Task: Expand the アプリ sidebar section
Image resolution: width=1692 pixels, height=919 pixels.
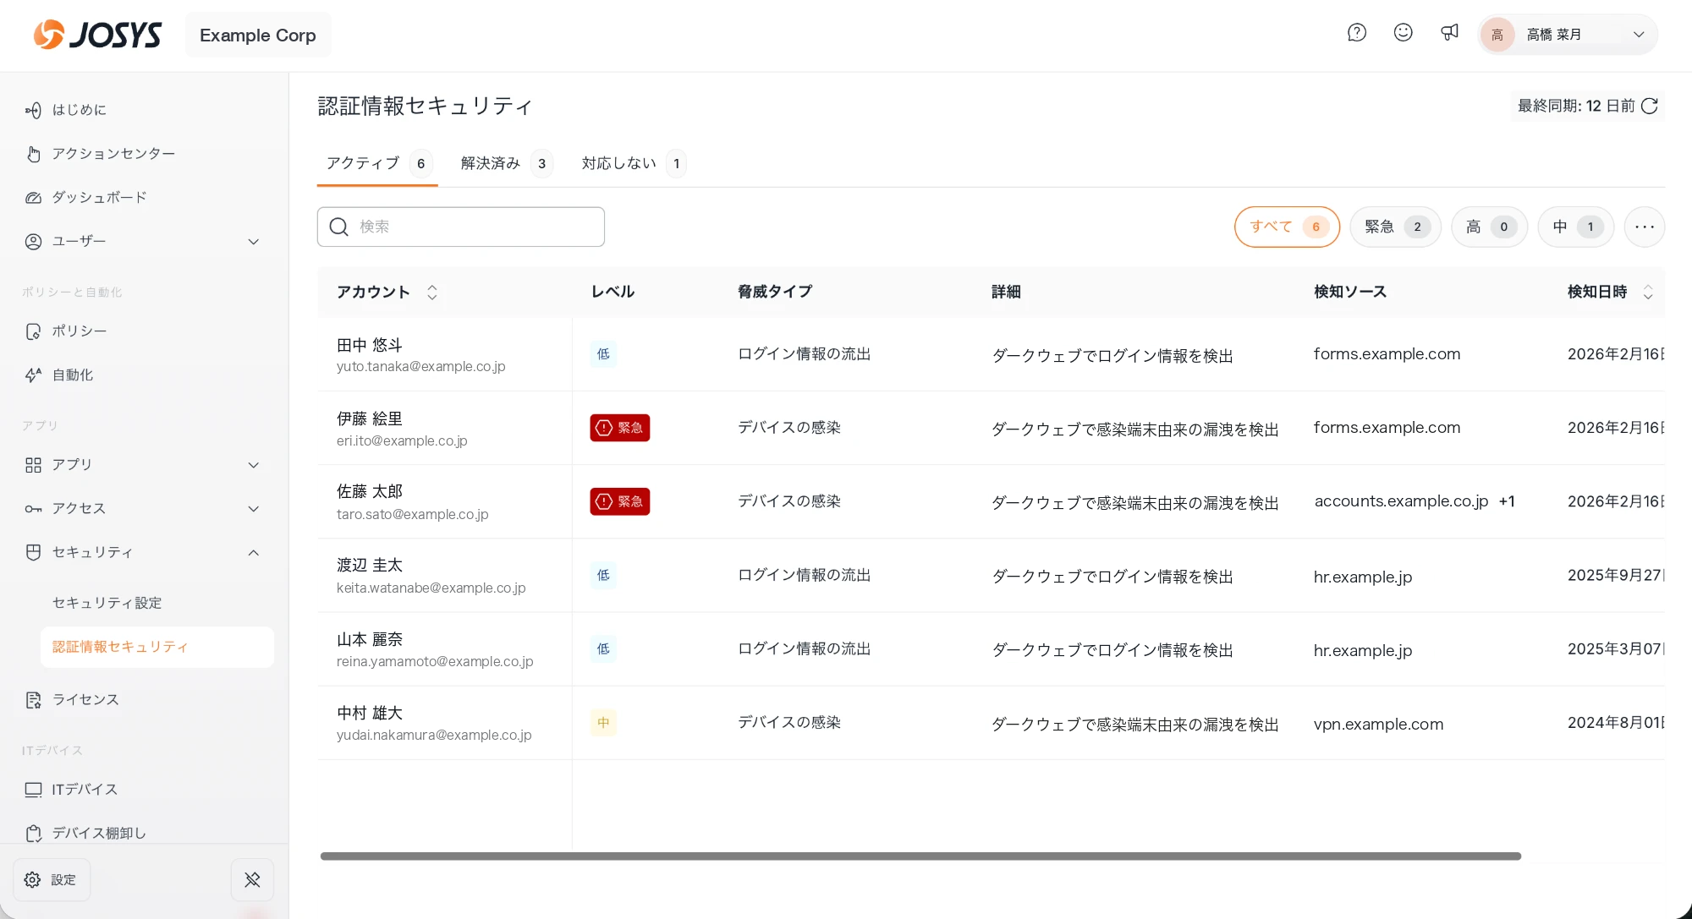Action: coord(144,465)
